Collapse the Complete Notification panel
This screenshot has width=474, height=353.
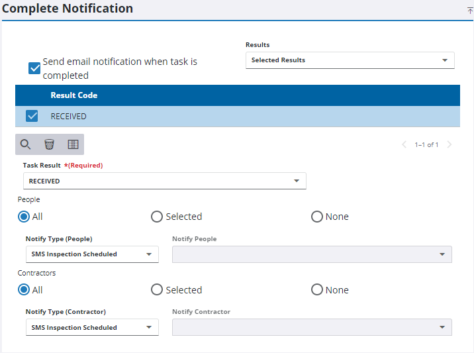[x=469, y=10]
